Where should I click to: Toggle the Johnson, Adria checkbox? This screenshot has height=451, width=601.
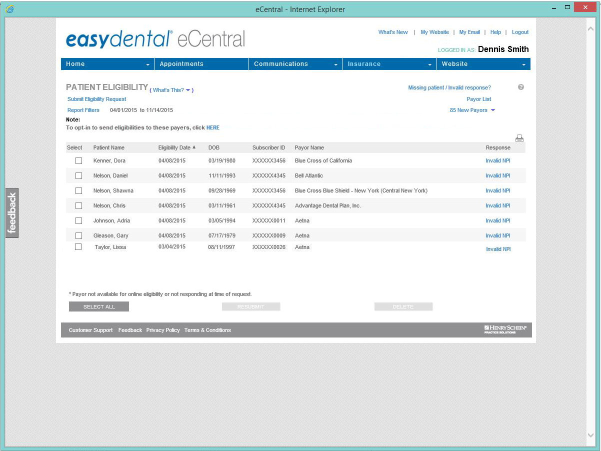pos(78,221)
